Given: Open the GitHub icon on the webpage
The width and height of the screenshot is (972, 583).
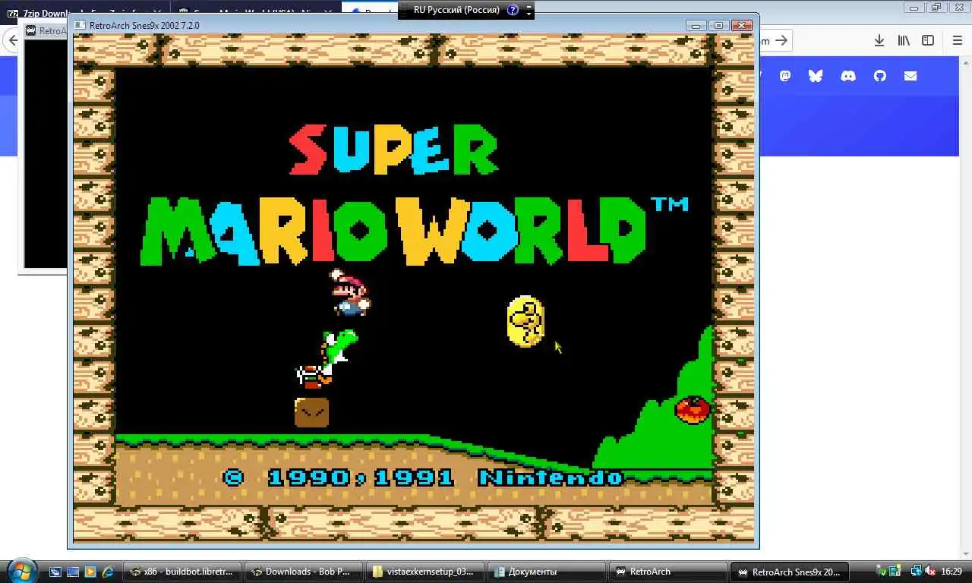Looking at the screenshot, I should tap(879, 76).
